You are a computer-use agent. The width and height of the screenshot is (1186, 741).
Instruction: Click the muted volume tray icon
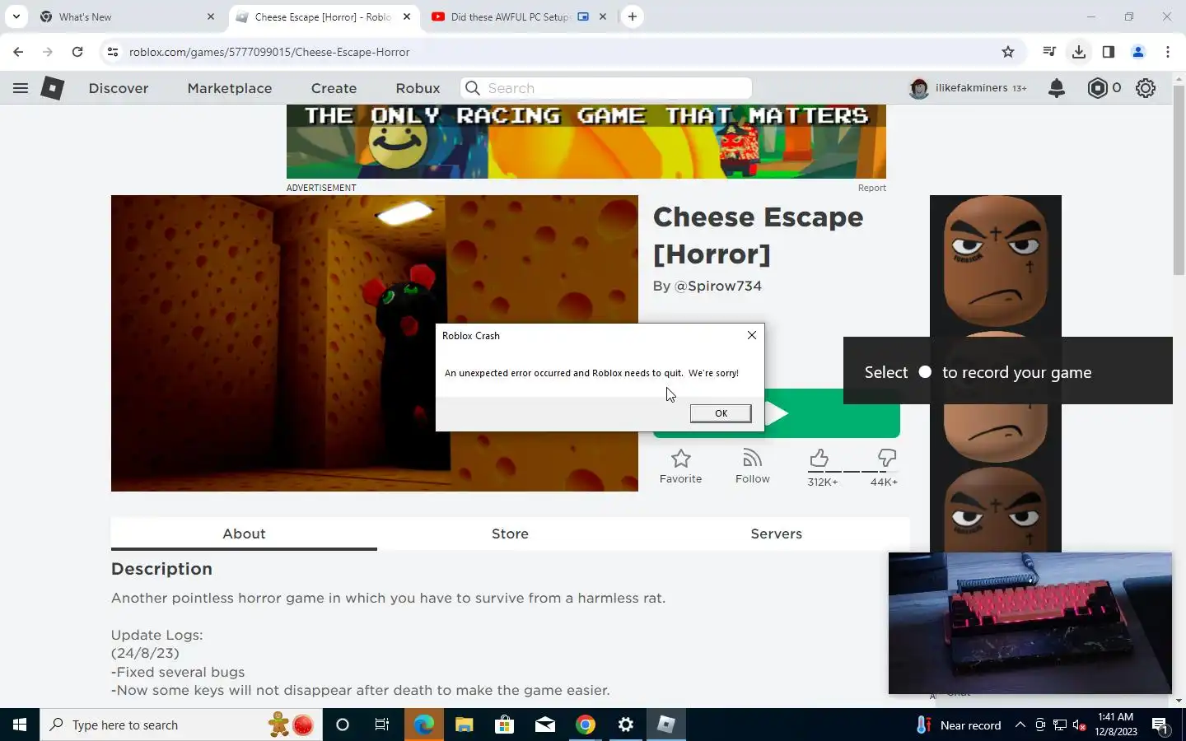(x=1080, y=725)
